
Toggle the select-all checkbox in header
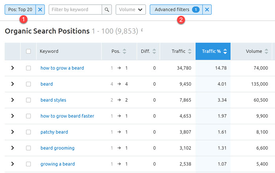28,51
